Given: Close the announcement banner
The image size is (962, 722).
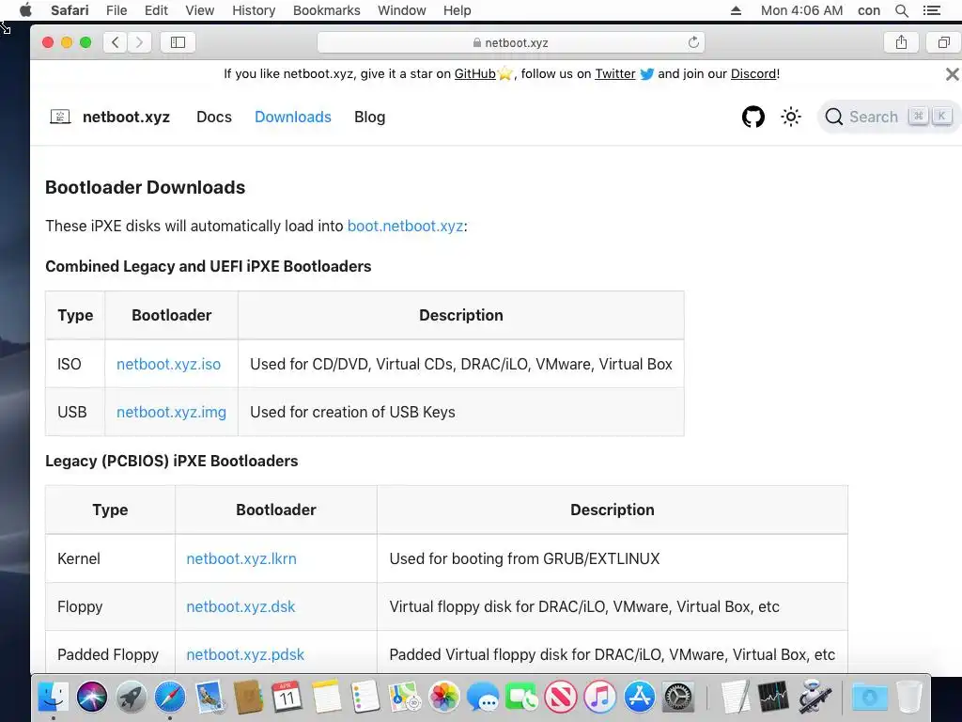Looking at the screenshot, I should coord(952,74).
